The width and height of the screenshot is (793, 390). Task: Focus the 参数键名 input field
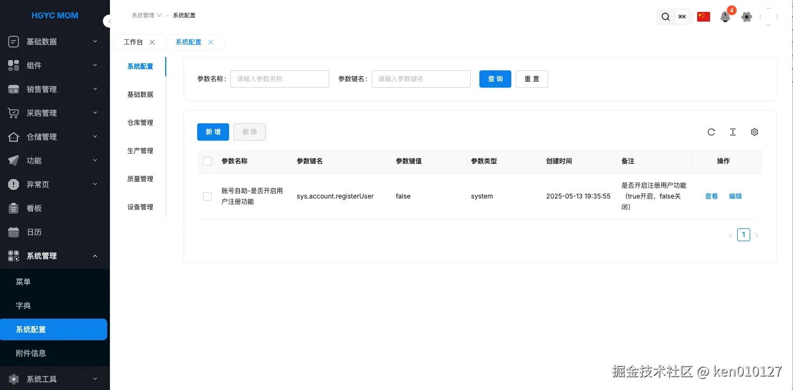421,79
